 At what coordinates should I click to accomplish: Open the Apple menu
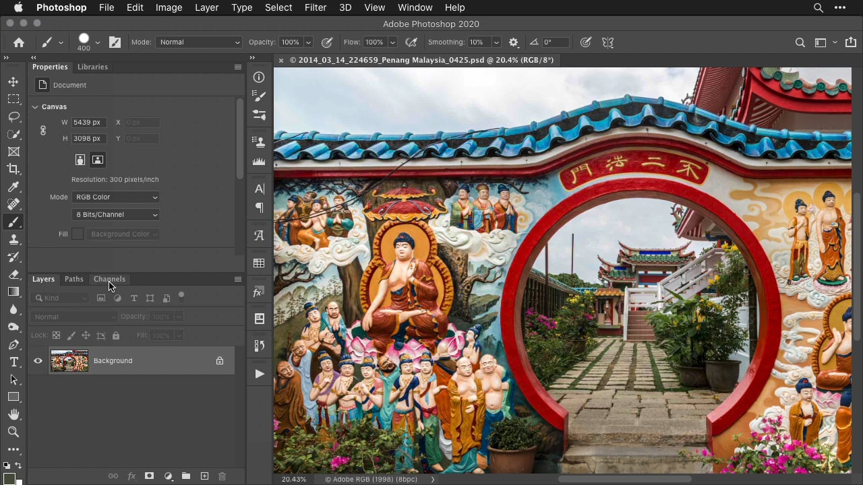[18, 7]
